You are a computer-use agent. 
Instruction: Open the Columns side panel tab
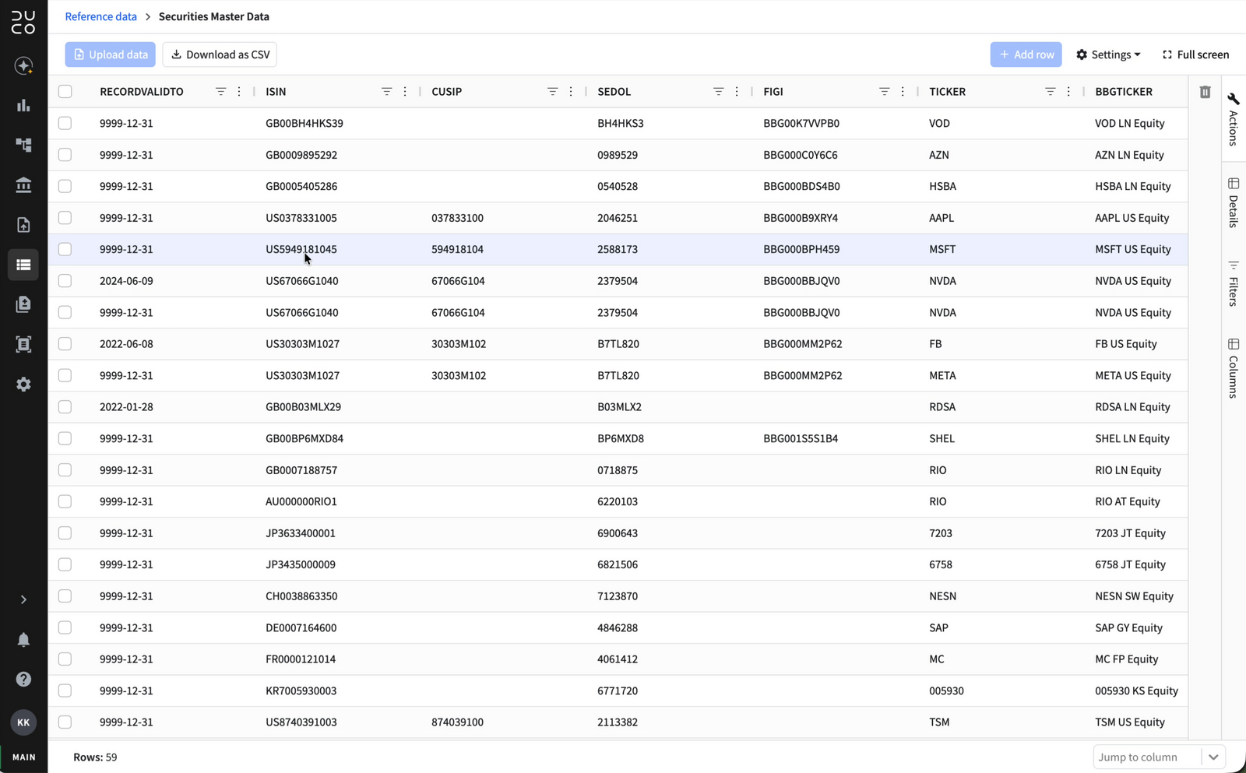point(1234,367)
